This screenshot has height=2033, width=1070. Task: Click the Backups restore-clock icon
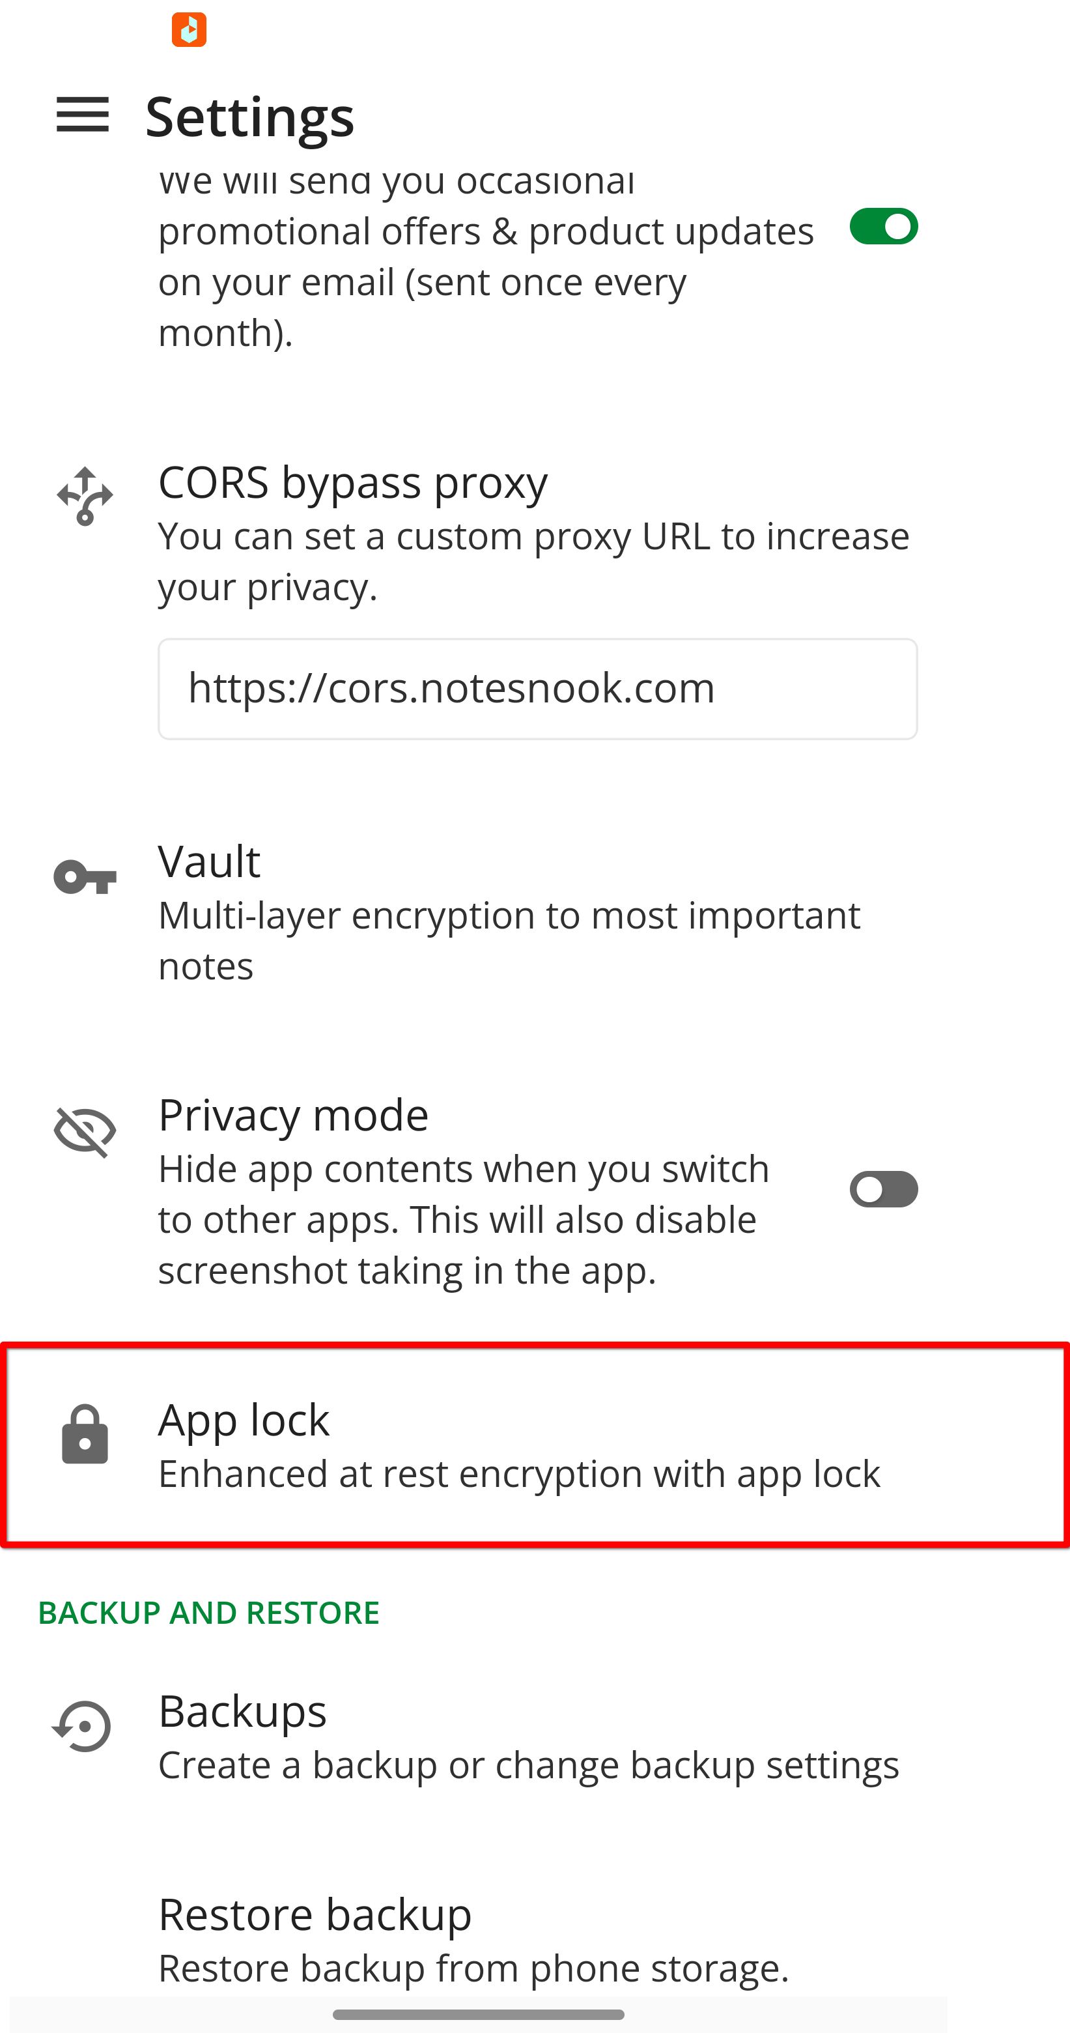click(x=83, y=1726)
